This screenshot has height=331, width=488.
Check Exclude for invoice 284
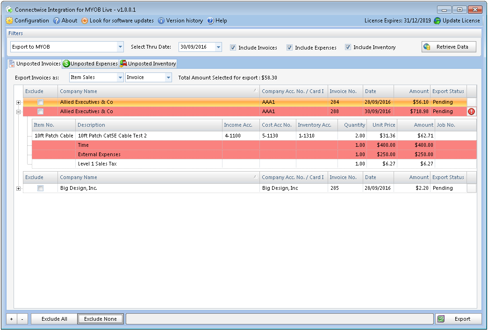click(x=40, y=102)
